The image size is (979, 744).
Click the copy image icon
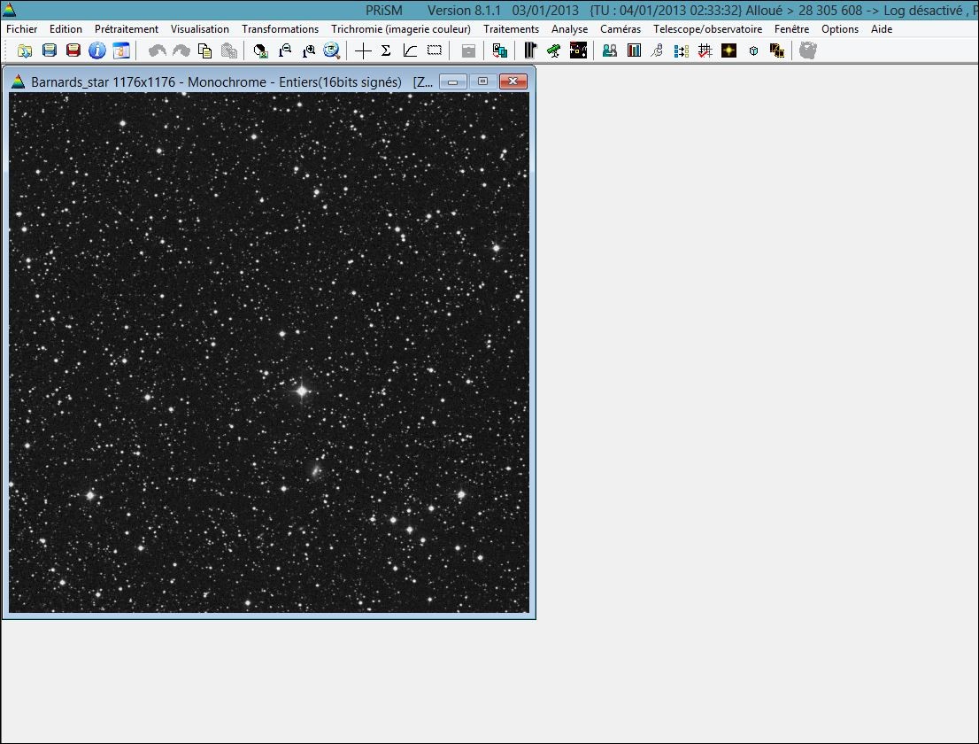pos(204,50)
